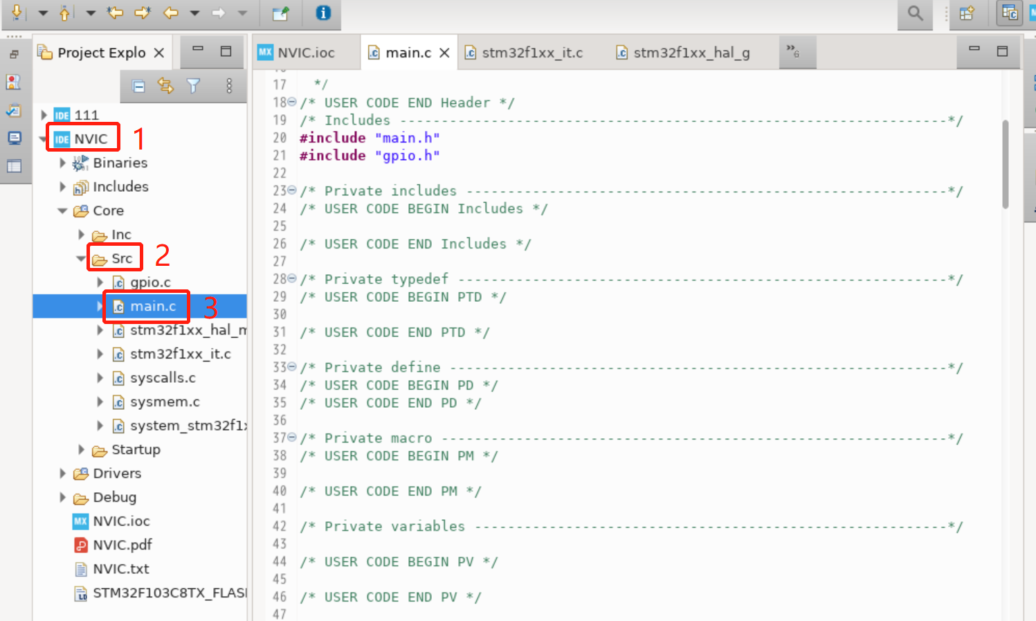The image size is (1036, 621).
Task: Expand the Binaries node
Action: pyautogui.click(x=62, y=163)
